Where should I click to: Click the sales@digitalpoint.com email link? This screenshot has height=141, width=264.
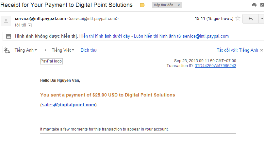[x=68, y=105]
